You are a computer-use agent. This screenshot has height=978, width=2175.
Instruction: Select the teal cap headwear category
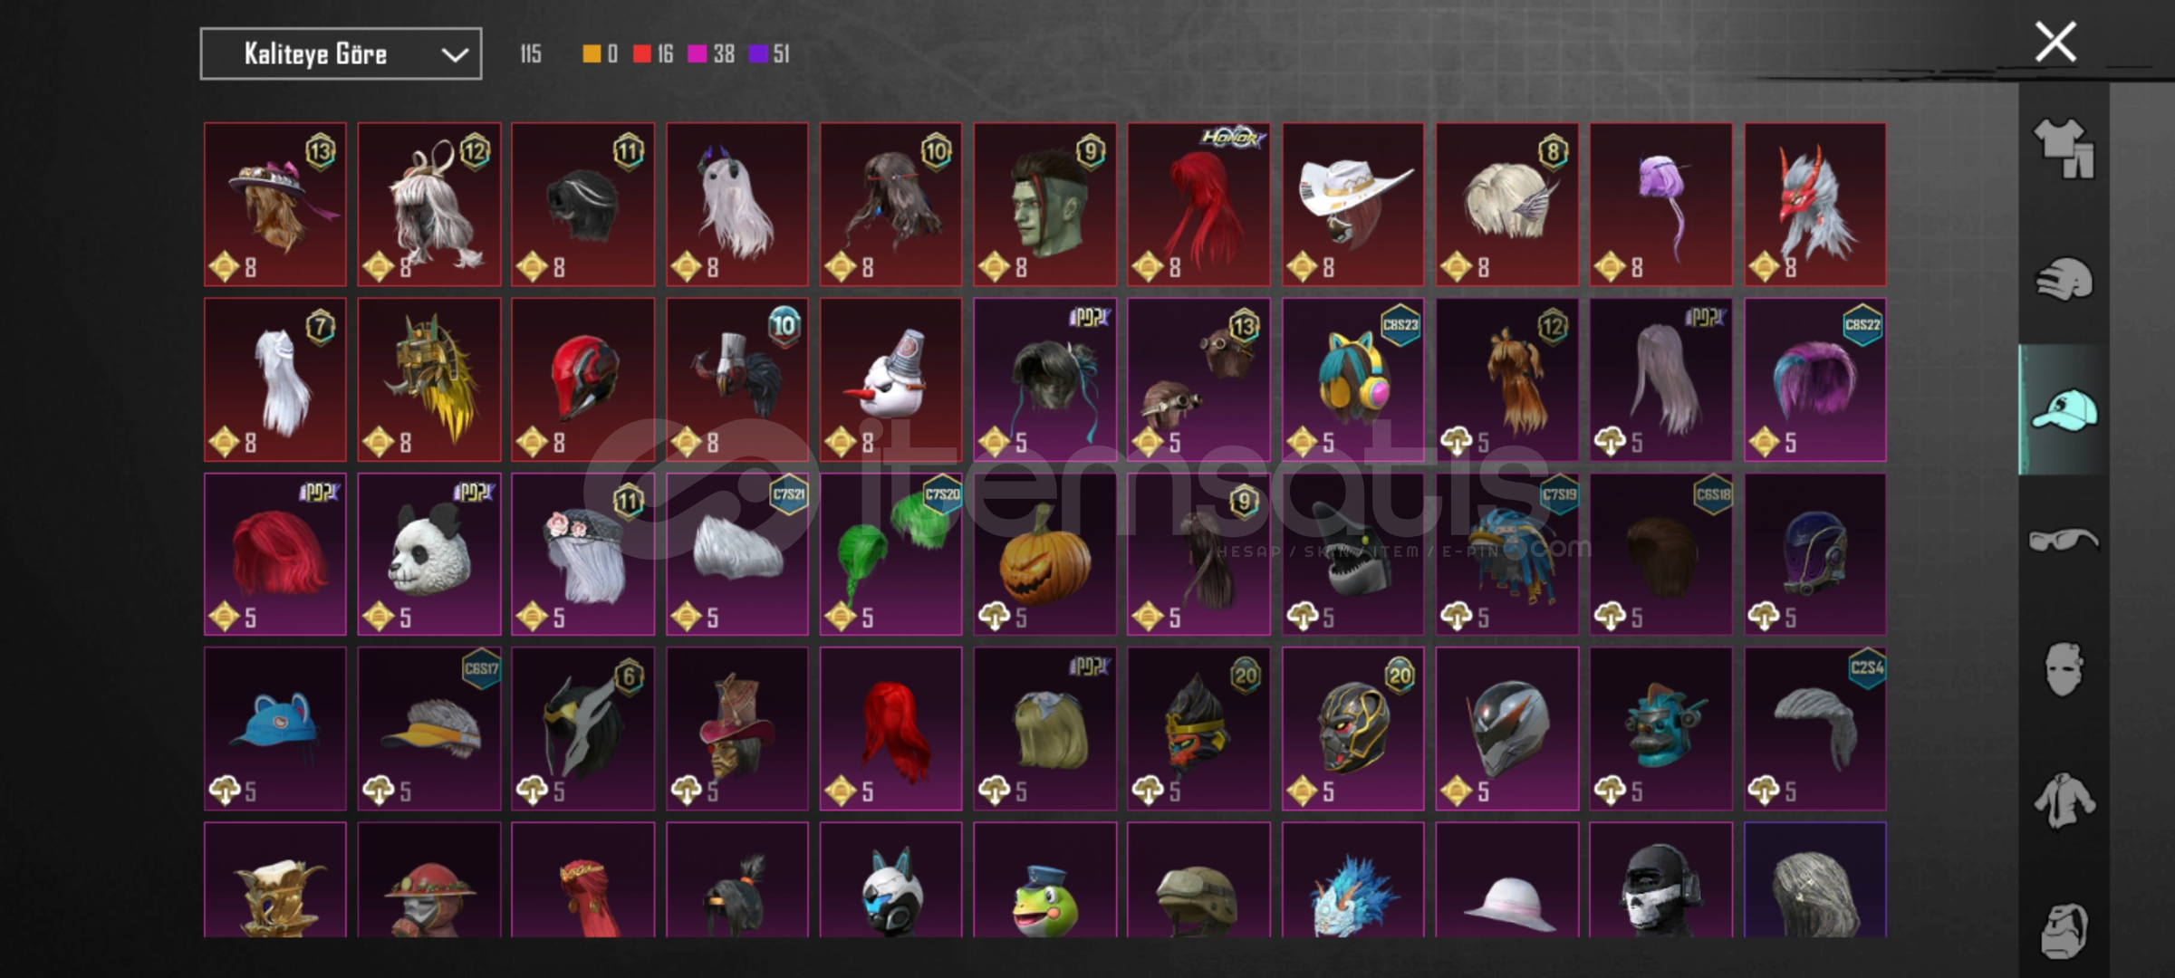(x=2064, y=409)
